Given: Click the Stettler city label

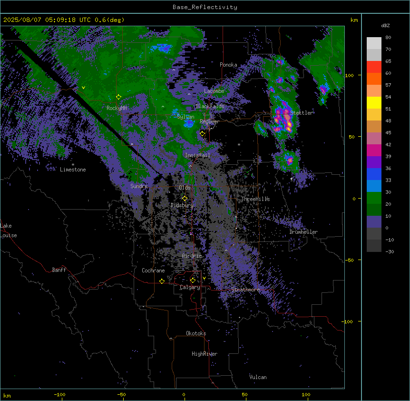Looking at the screenshot, I should point(302,113).
